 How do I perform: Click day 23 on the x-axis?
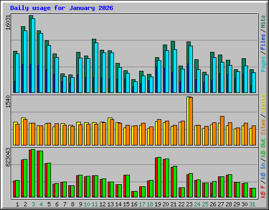coord(189,204)
